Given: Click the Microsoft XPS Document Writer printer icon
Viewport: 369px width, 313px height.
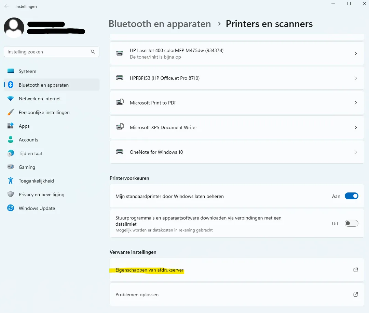Looking at the screenshot, I should coord(120,127).
